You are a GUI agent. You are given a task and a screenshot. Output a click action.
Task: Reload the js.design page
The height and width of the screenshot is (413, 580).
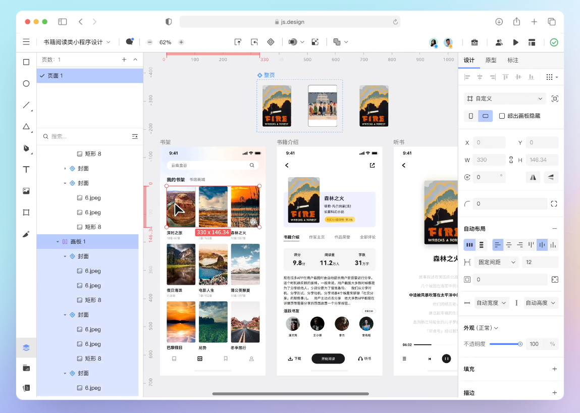click(395, 22)
